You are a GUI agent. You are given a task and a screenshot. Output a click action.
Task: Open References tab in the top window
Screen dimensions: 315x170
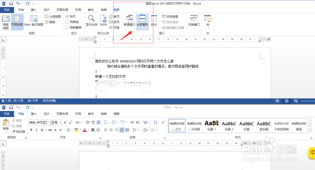(78, 10)
